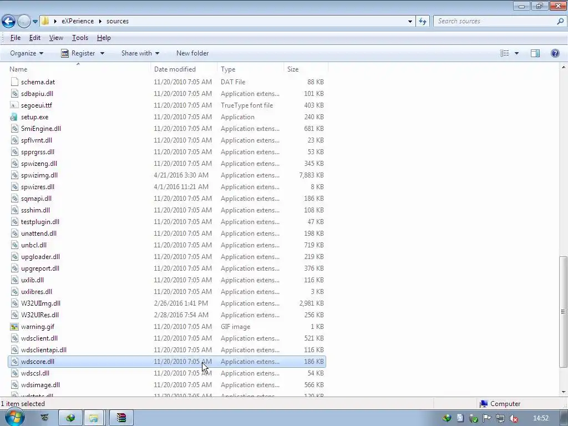
Task: Select the wdscore.dll file icon
Action: pos(14,362)
